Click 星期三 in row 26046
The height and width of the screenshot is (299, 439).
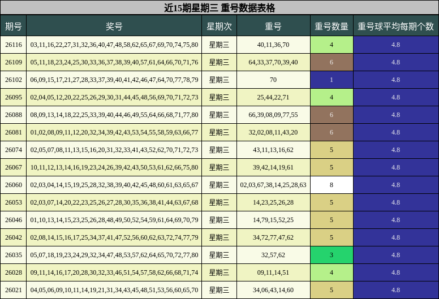click(219, 220)
